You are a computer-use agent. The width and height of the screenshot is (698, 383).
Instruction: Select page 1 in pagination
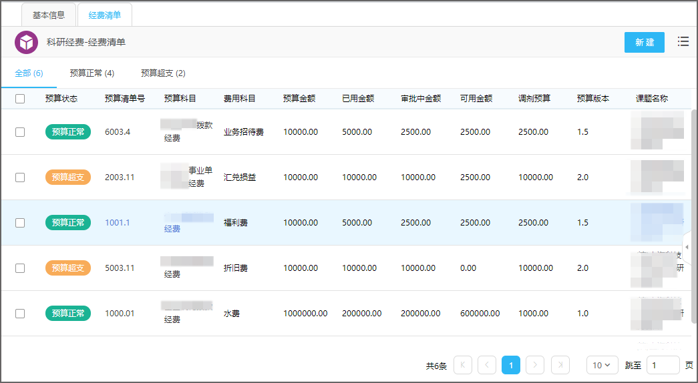click(511, 365)
